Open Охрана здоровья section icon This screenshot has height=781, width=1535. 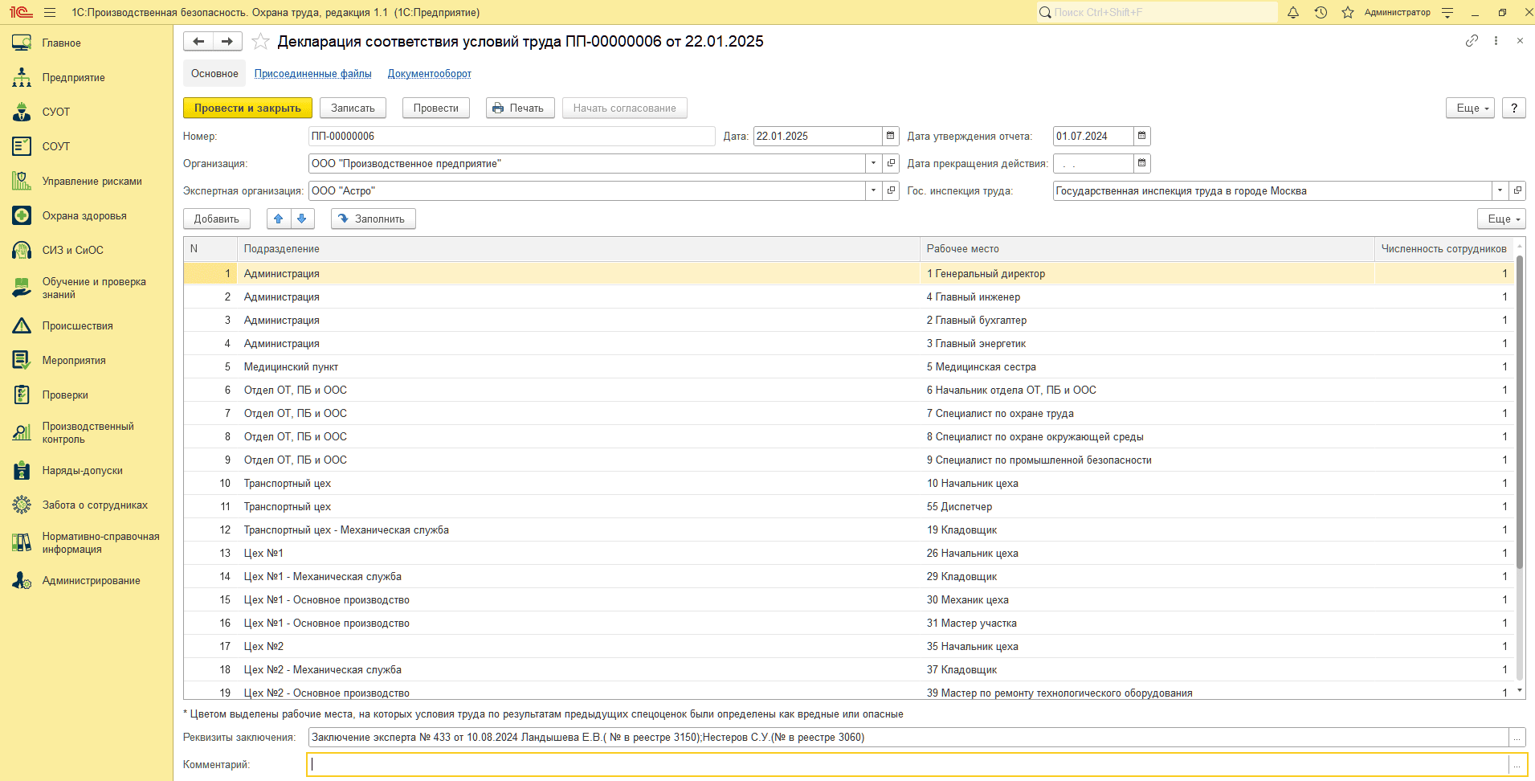[22, 216]
